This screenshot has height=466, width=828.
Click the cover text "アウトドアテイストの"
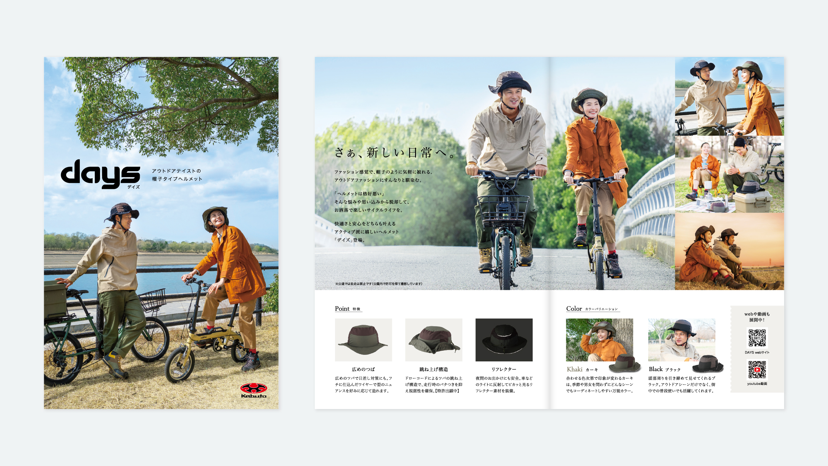click(176, 171)
